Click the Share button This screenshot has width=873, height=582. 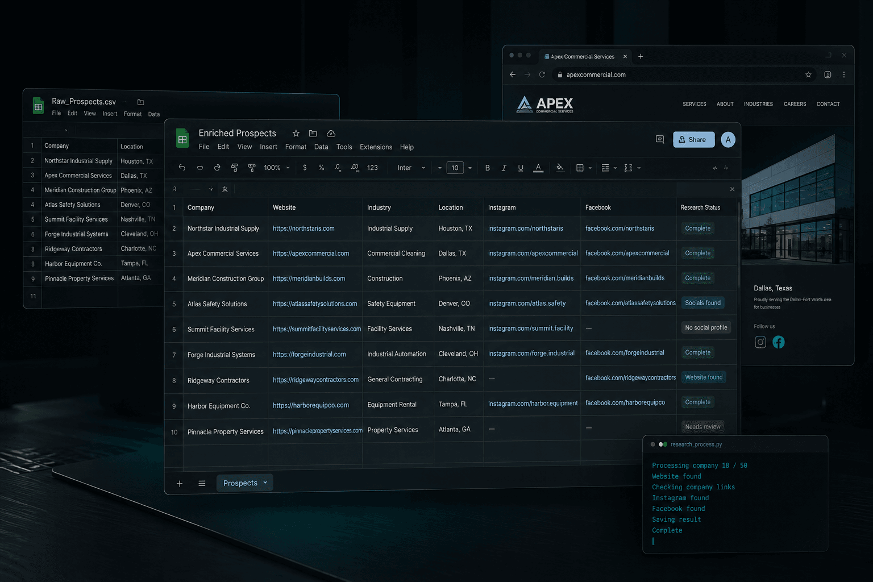694,139
